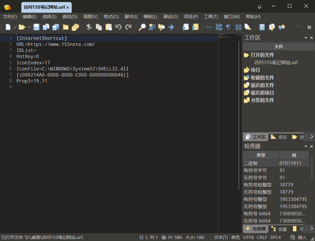This screenshot has height=241, width=315.
Task: Switch to the 变量 tab
Action: (x=279, y=229)
